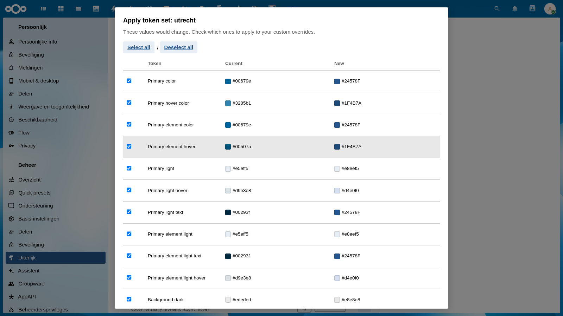Screen dimensions: 563x316
Task: Click the Flow icon in sidebar
Action: point(11,133)
